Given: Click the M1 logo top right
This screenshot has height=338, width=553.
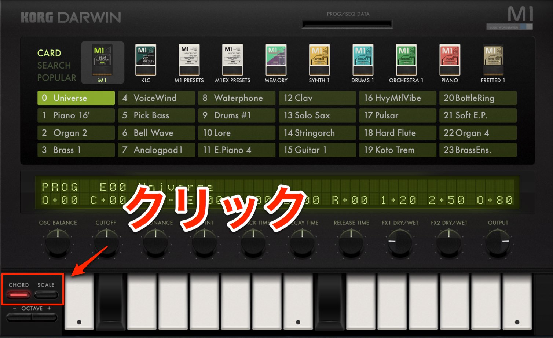Looking at the screenshot, I should click(x=520, y=15).
